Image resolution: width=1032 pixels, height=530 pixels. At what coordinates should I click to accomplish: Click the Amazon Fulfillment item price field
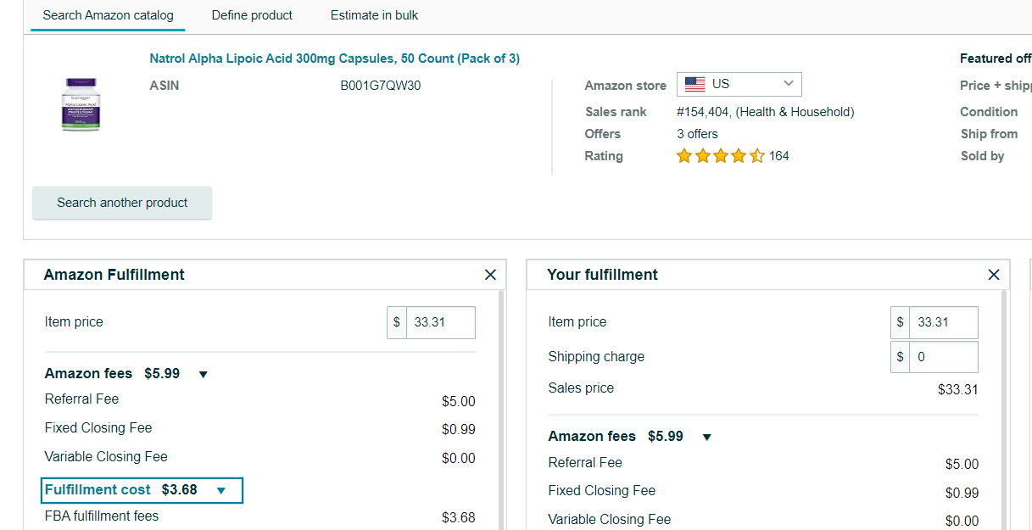tap(440, 322)
